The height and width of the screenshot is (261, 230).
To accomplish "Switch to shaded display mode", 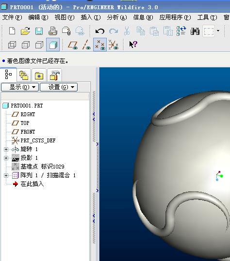I will [53, 45].
